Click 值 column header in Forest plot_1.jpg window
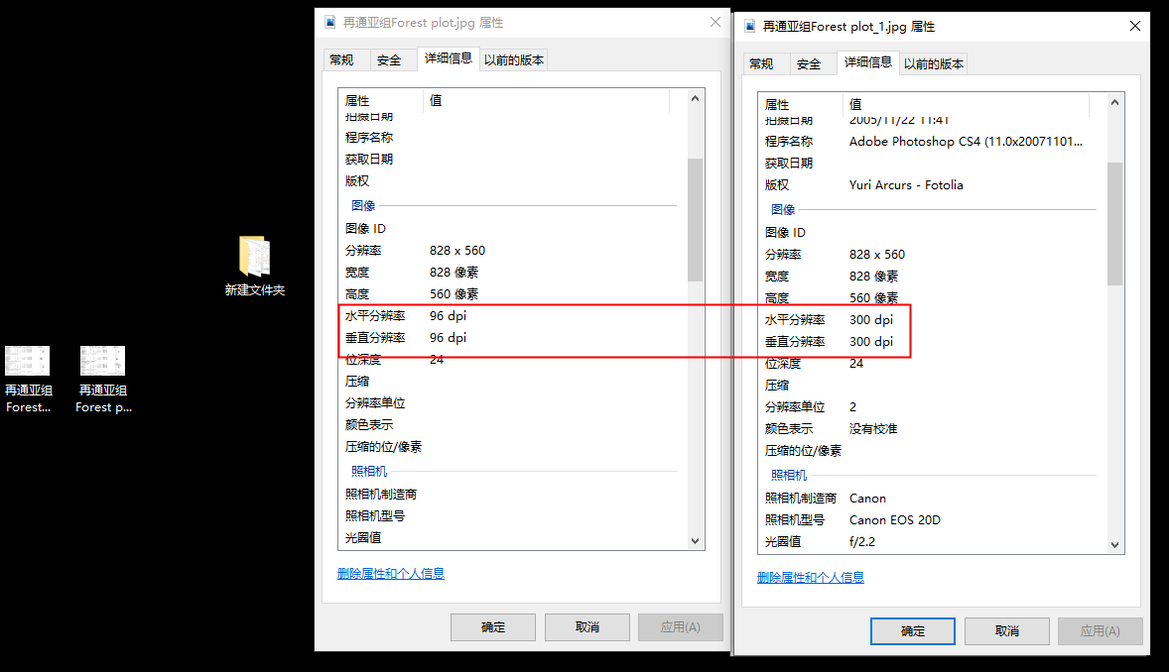1169x672 pixels. coord(967,104)
